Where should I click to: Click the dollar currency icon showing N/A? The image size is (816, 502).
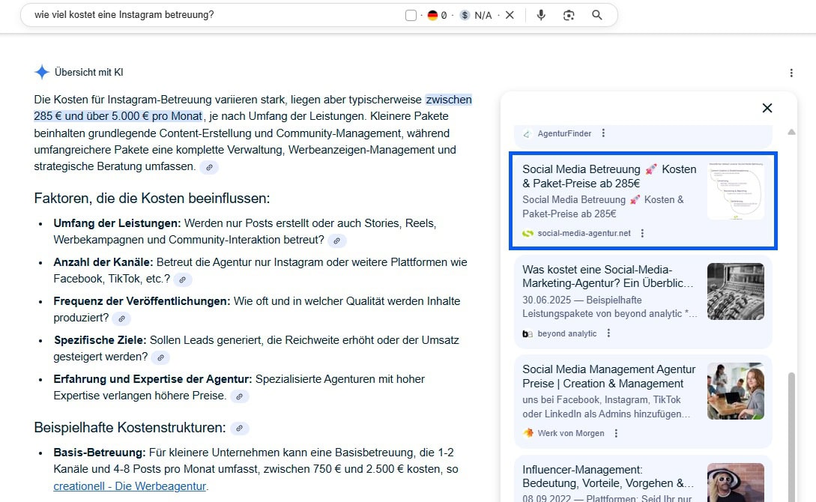click(x=465, y=14)
